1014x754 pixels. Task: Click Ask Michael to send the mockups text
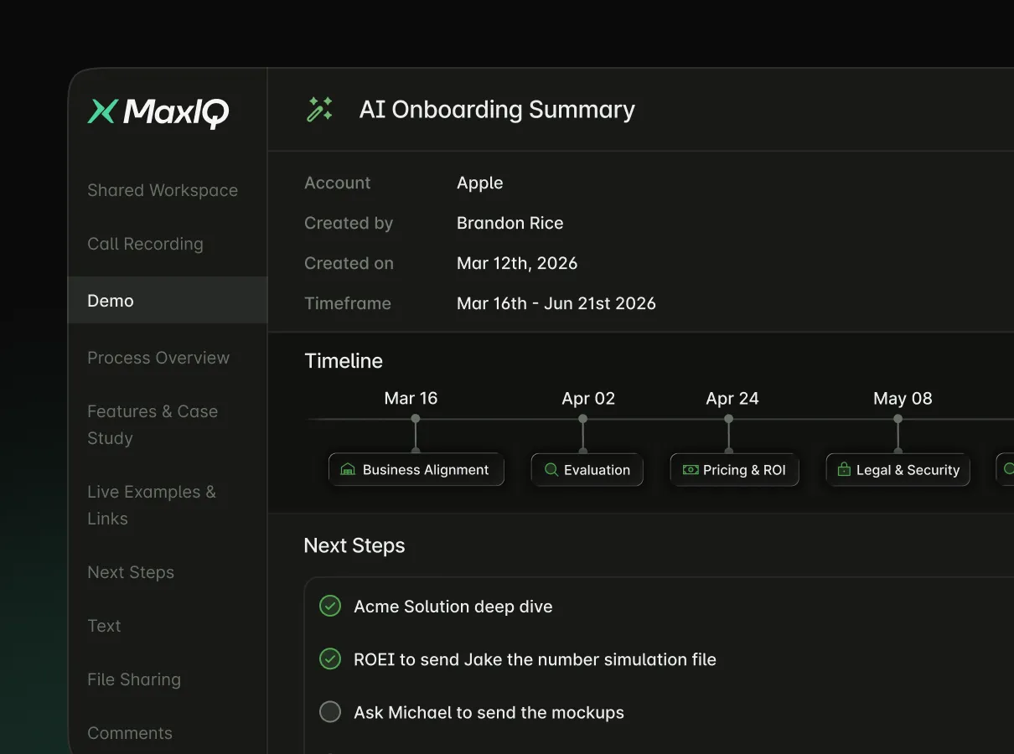tap(489, 713)
